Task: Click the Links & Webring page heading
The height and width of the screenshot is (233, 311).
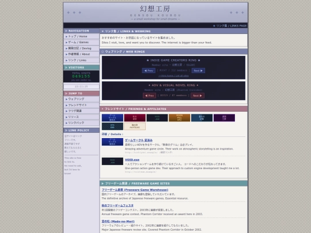Action: point(173,31)
